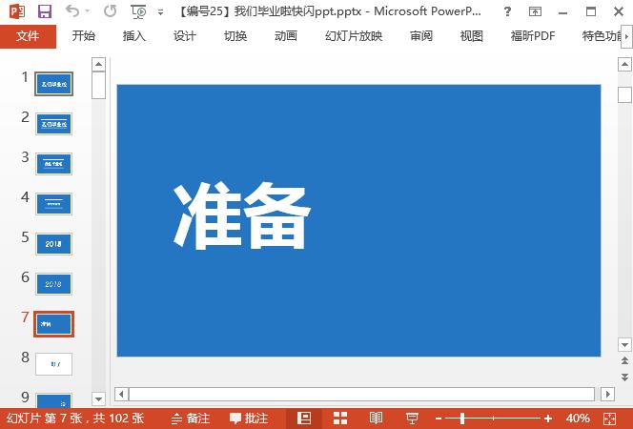The width and height of the screenshot is (633, 429).
Task: Click the Undo arrow icon
Action: pos(73,11)
